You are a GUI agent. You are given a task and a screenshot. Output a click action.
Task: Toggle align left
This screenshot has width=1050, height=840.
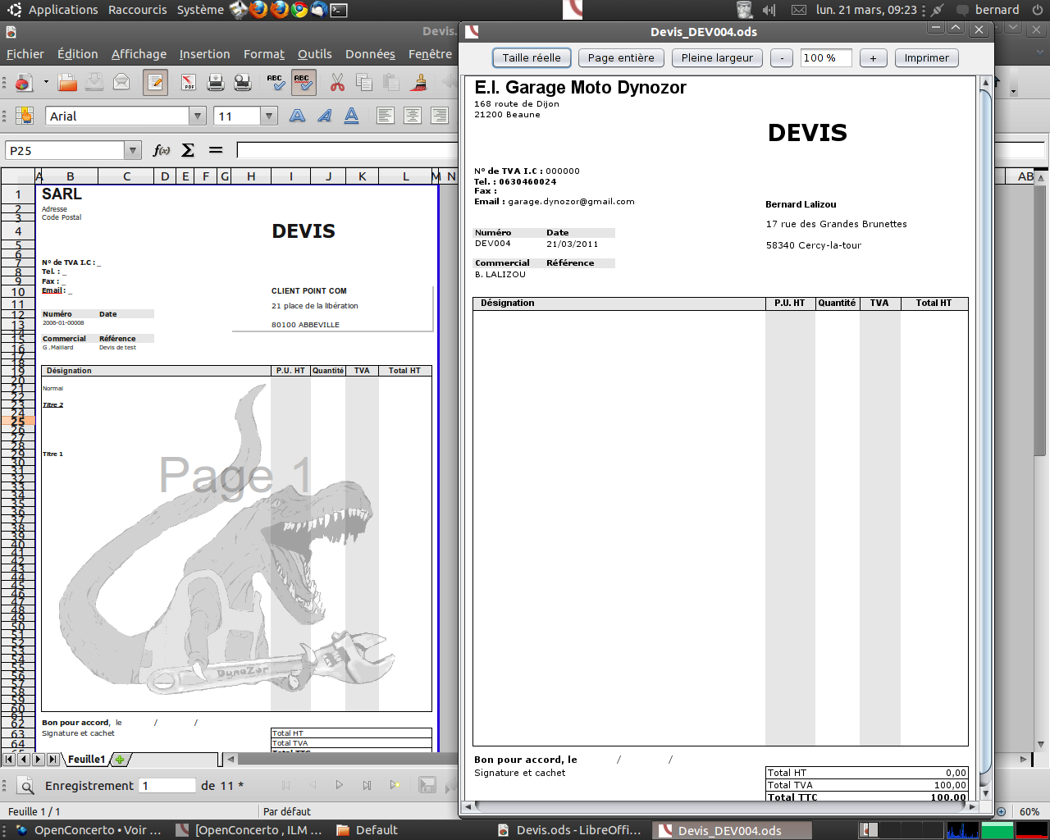tap(386, 116)
